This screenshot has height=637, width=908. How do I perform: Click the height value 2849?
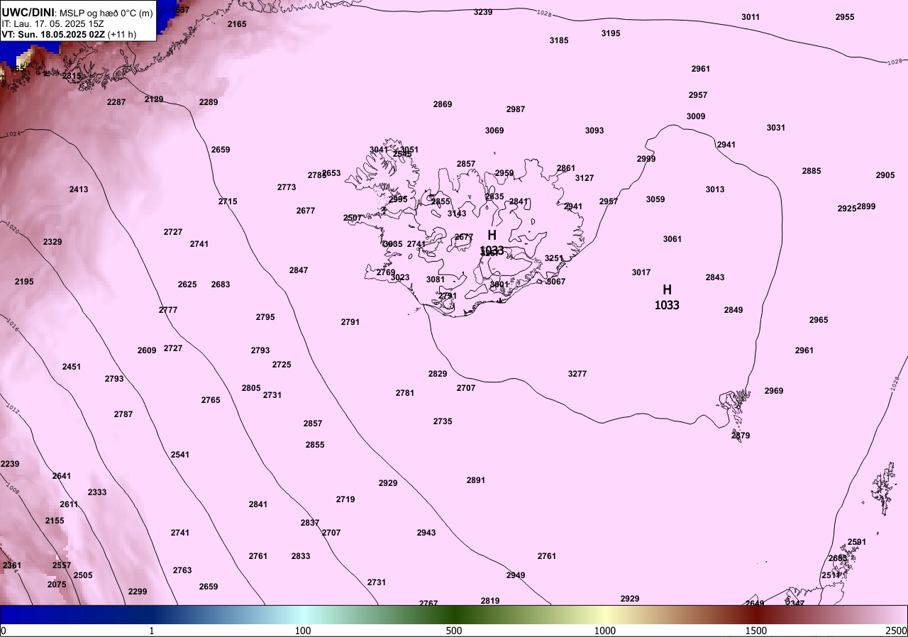[x=733, y=310]
